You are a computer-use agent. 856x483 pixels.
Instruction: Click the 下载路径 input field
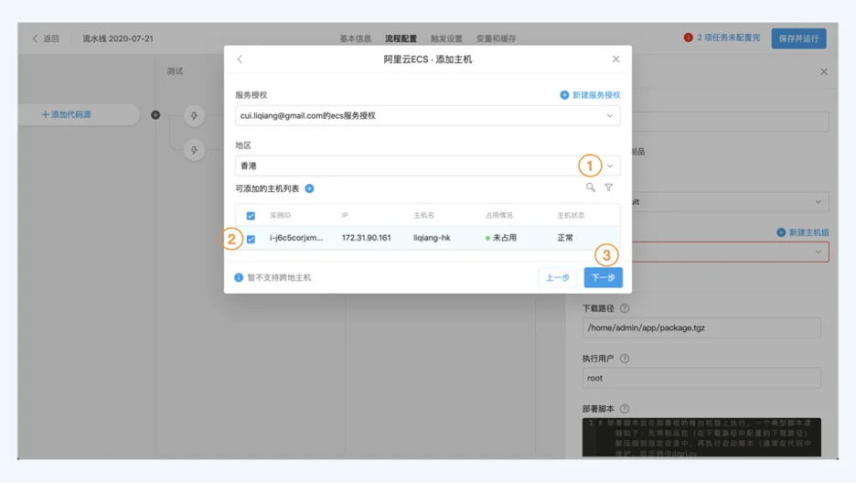point(701,328)
